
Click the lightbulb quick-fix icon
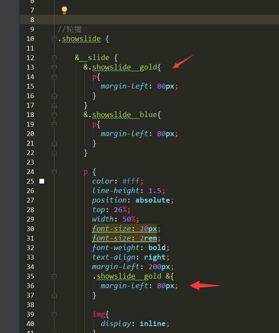tap(64, 10)
